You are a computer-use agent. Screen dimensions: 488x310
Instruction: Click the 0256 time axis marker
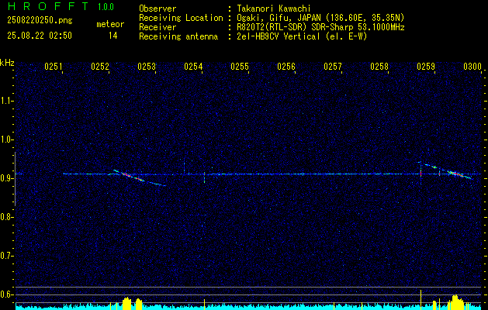pos(286,67)
